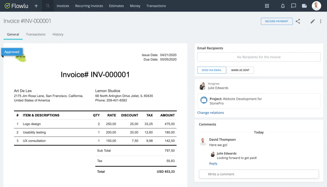The image size is (327, 187).
Task: Click the Project: Website Development for StonePro card
Action: tap(259, 101)
